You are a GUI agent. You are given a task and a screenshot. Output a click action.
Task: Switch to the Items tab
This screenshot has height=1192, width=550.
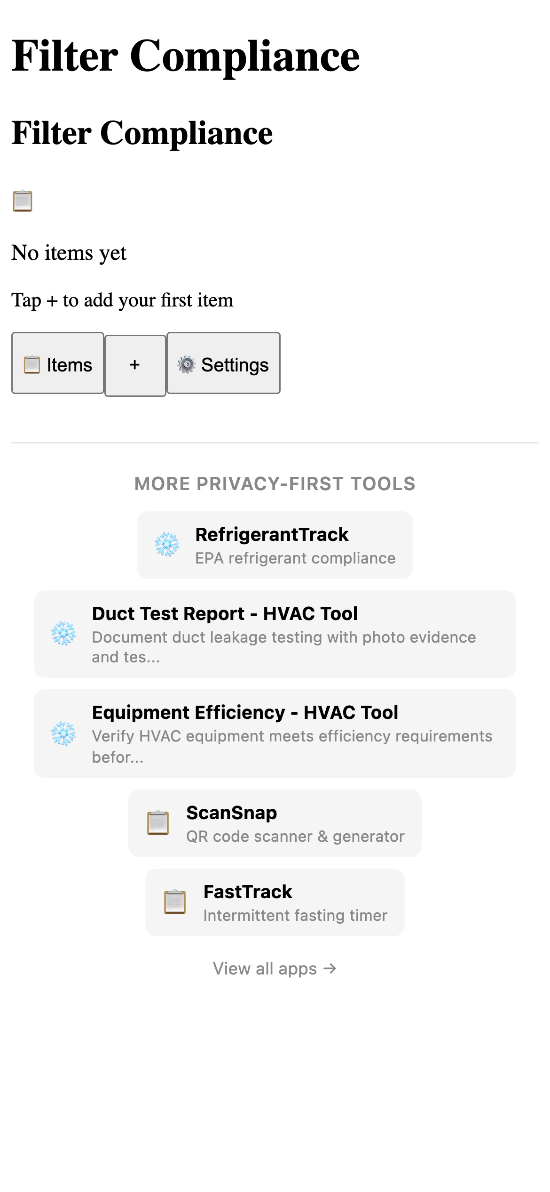[x=58, y=364]
